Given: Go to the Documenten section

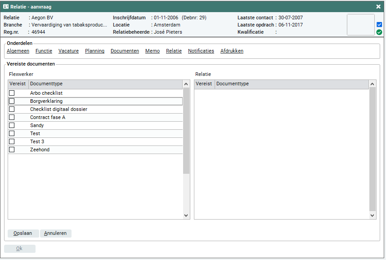Looking at the screenshot, I should [125, 51].
